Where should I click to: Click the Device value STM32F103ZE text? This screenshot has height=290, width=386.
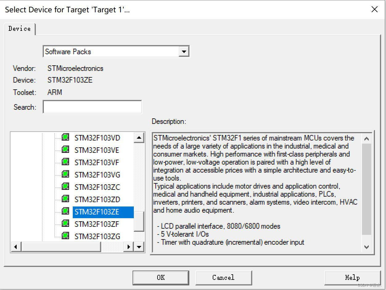pyautogui.click(x=70, y=80)
